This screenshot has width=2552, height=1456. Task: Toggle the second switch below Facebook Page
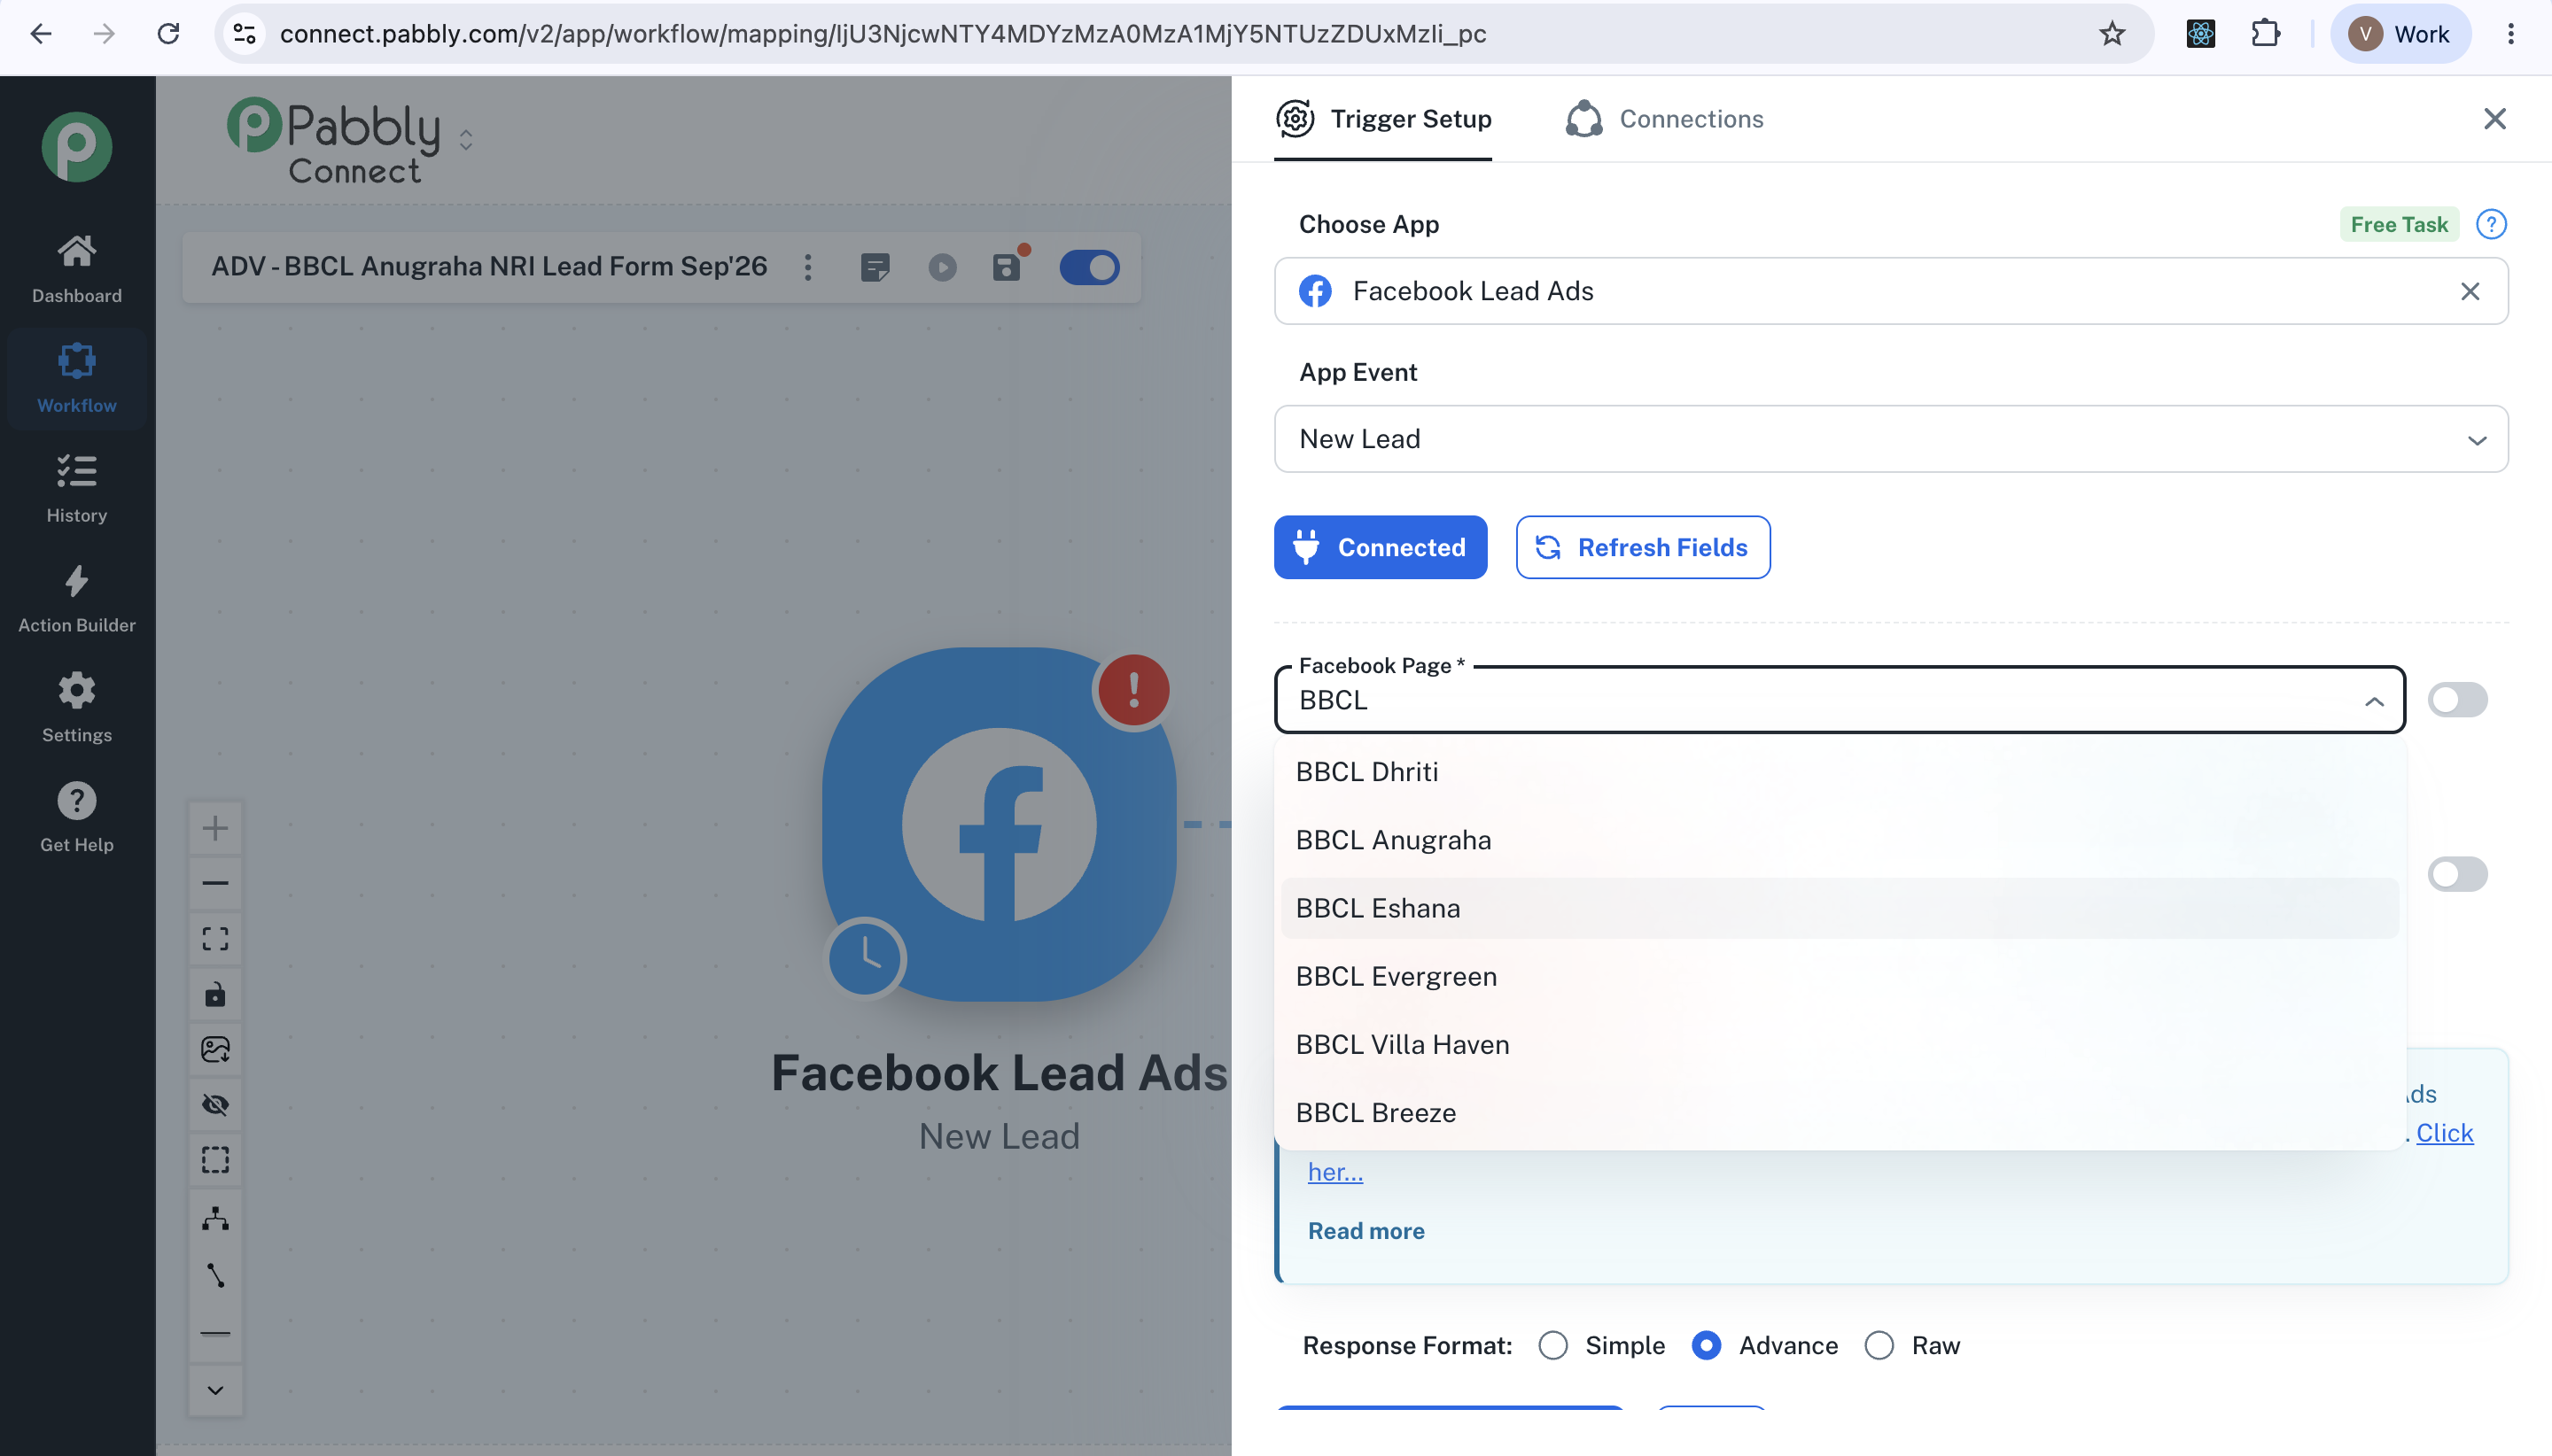coord(2458,874)
